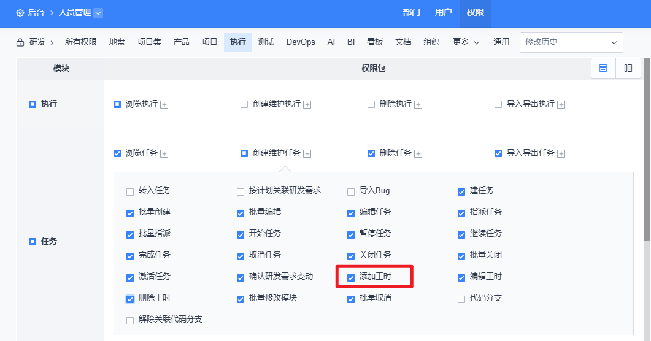Viewport: 651px width, 341px height.
Task: Click the 后台 breadcrumb link
Action: tap(36, 12)
